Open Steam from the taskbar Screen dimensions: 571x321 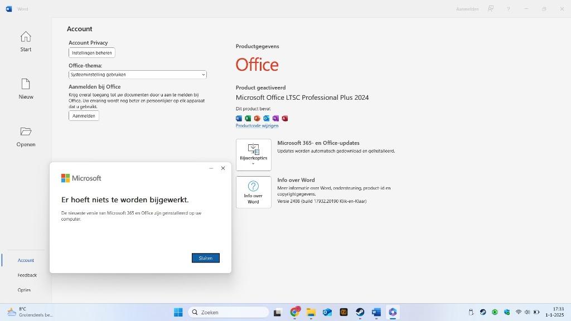(360, 312)
